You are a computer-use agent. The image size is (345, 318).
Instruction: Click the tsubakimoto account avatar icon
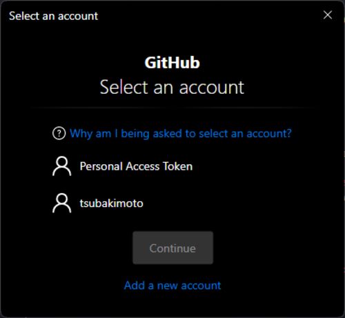(x=62, y=203)
